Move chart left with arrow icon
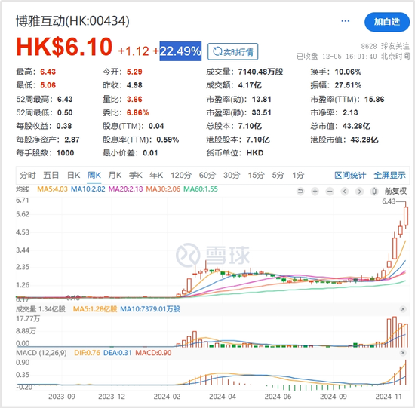The height and width of the screenshot is (408, 415). 345,191
